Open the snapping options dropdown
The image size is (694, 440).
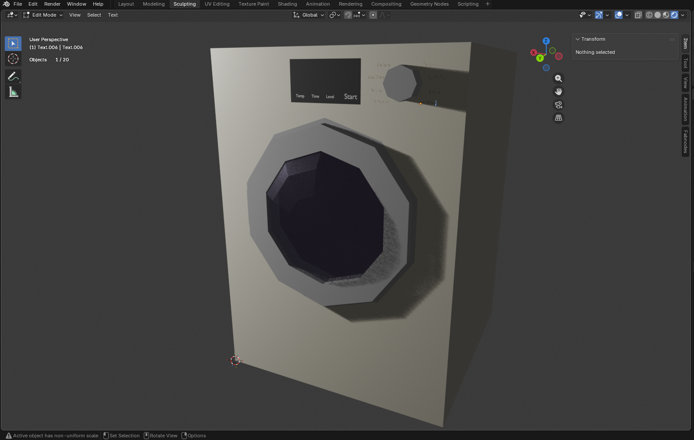360,15
